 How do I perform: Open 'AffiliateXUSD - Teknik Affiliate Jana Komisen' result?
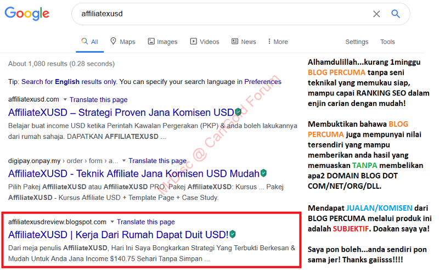coord(134,173)
